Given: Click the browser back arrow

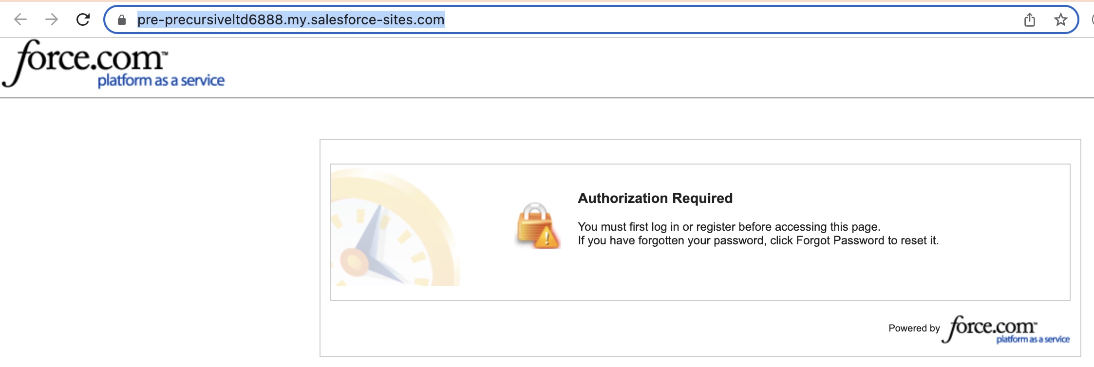Looking at the screenshot, I should [x=20, y=20].
